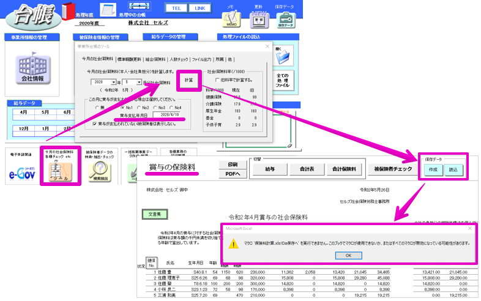Click the 給与データの管理 section header
Viewport: 481px width, 301px height.
170,37
